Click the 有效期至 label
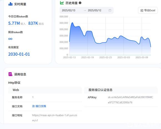161x129 pixels. coord(13,47)
